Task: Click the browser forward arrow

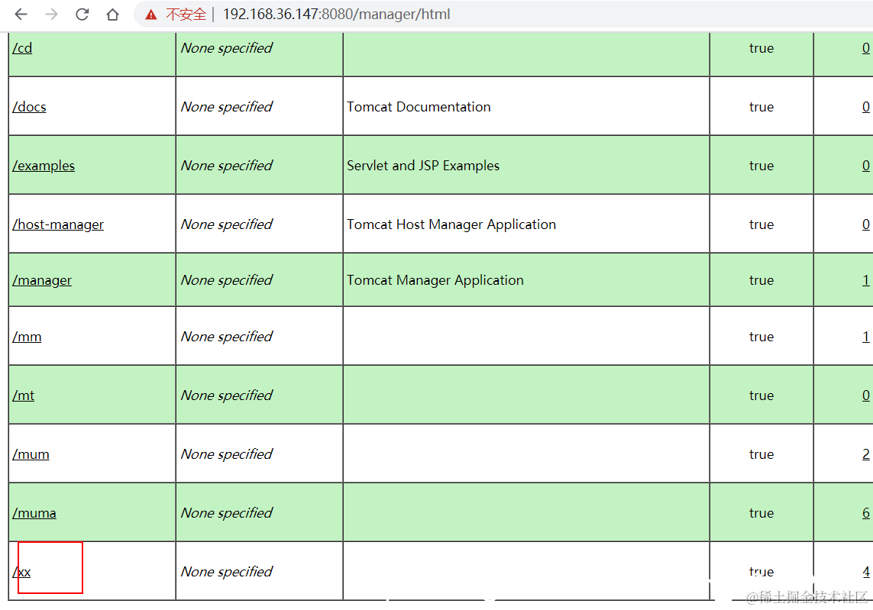Action: (x=51, y=14)
